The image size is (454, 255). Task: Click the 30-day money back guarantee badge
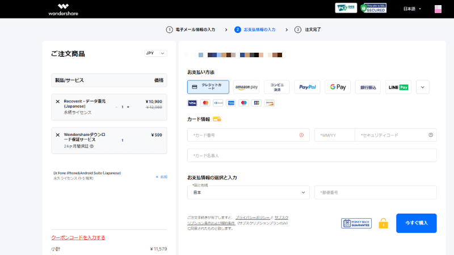(x=356, y=223)
